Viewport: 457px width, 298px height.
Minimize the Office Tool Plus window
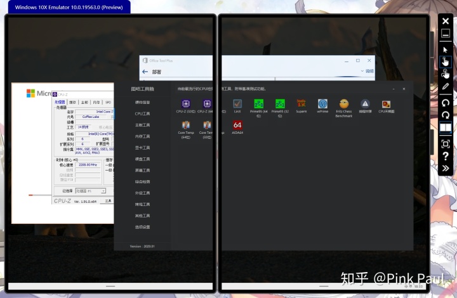[347, 61]
